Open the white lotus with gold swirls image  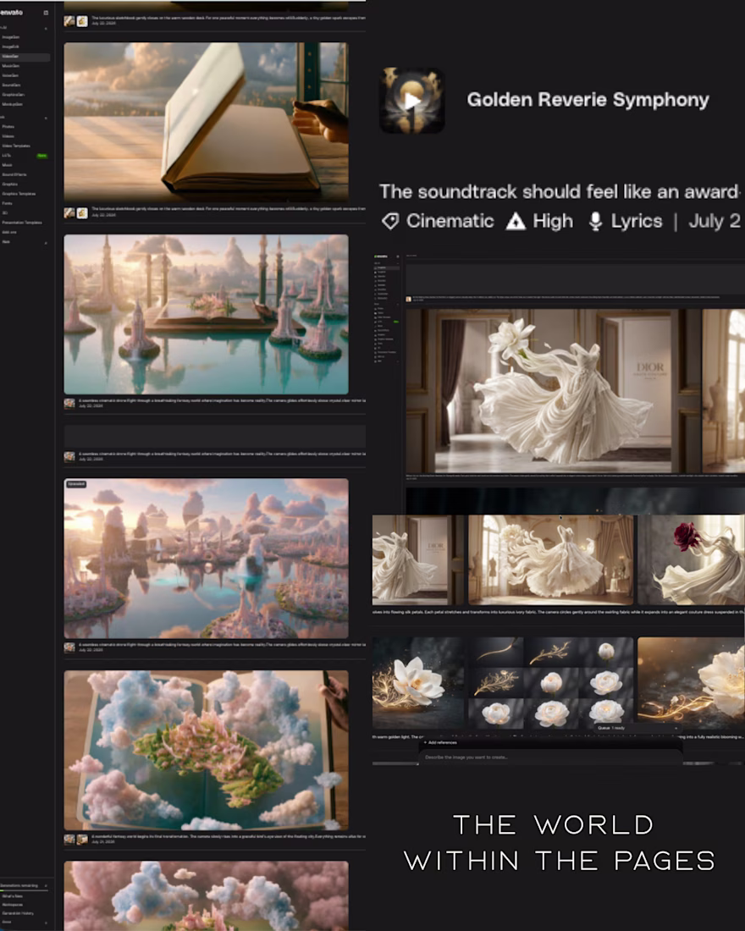click(x=418, y=683)
